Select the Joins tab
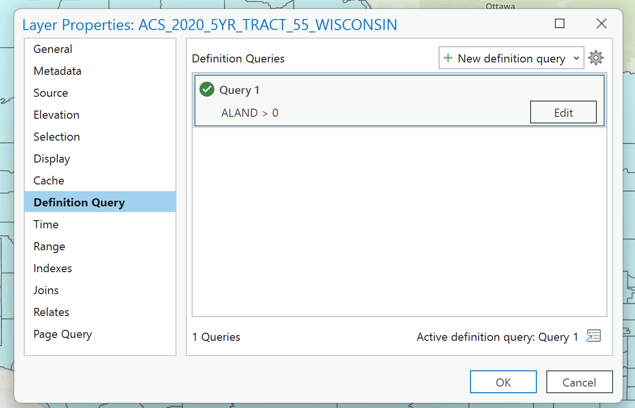 [46, 290]
